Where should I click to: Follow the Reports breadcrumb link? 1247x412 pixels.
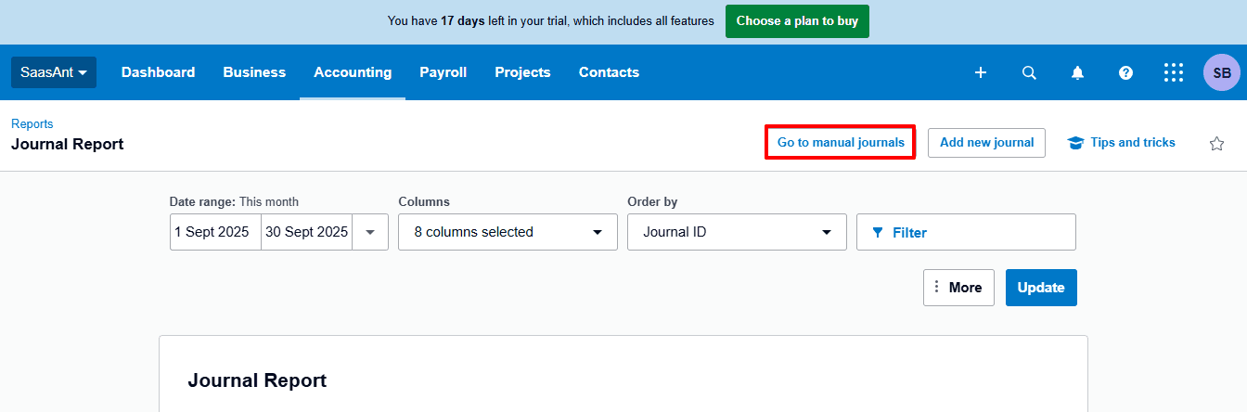(32, 123)
